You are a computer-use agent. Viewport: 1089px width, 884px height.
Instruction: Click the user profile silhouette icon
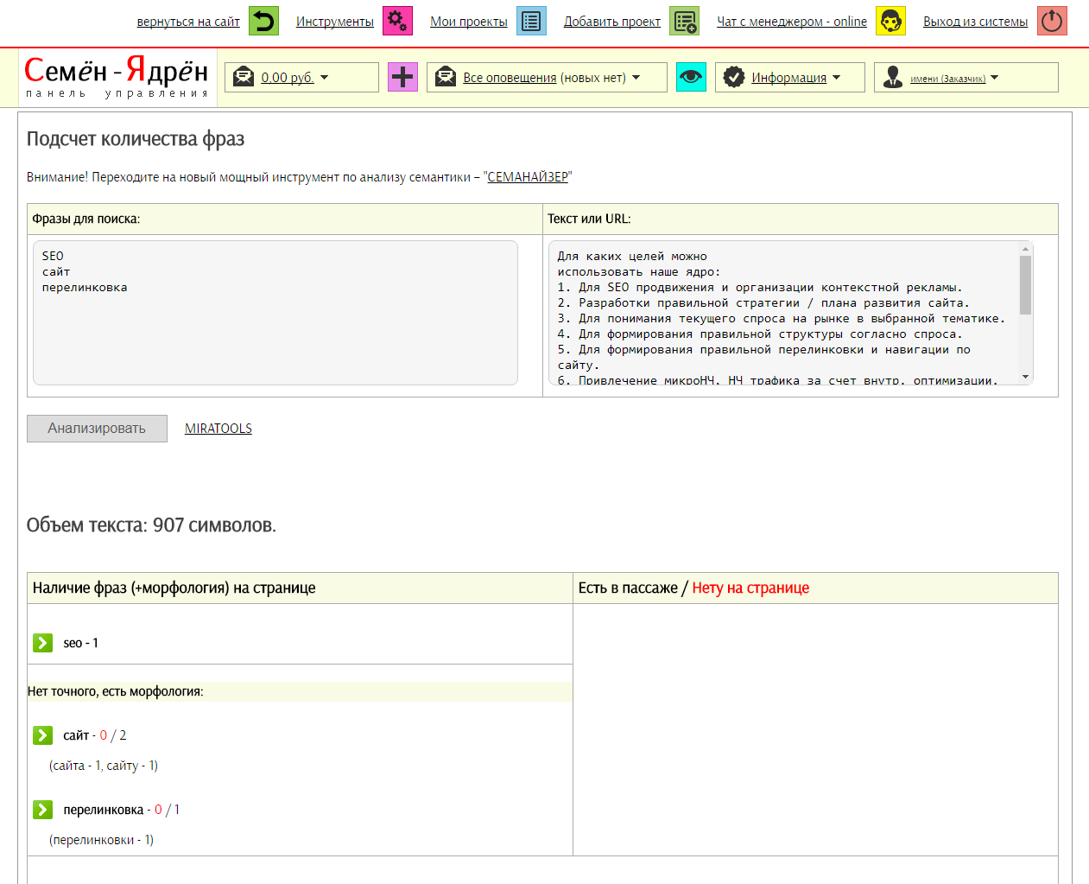tap(893, 77)
